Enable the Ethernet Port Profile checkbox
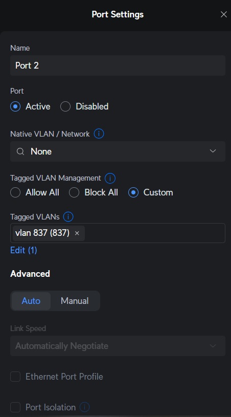The image size is (231, 417). (x=15, y=377)
